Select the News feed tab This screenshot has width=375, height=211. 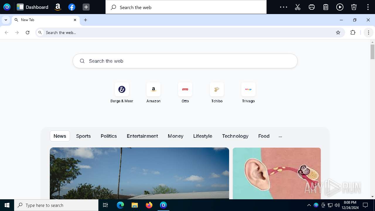60,136
